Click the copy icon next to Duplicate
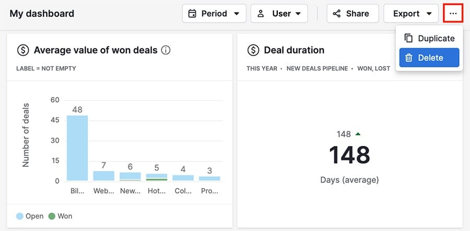The width and height of the screenshot is (470, 231). (x=409, y=39)
